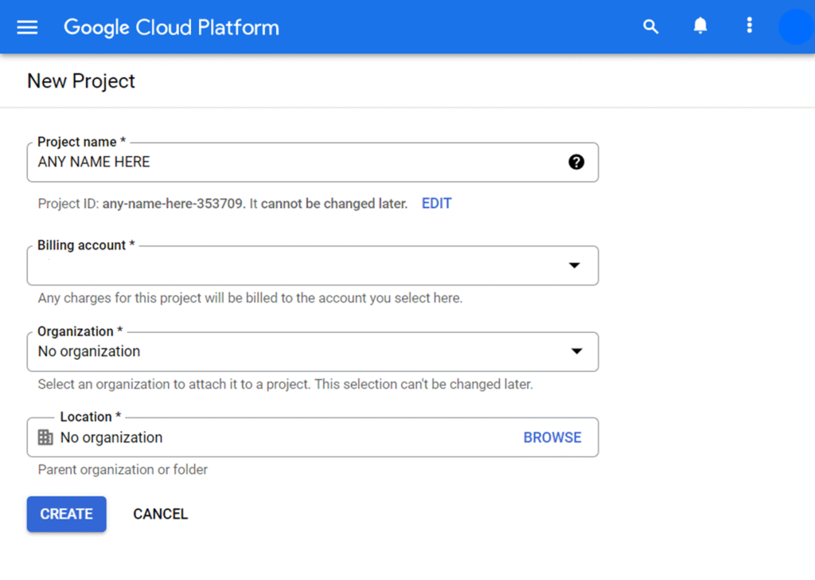The image size is (815, 580).
Task: Click the help question mark on Project name
Action: 575,162
